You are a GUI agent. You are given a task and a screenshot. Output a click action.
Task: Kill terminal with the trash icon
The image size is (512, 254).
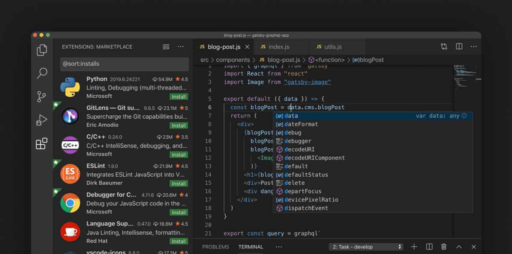tap(444, 247)
